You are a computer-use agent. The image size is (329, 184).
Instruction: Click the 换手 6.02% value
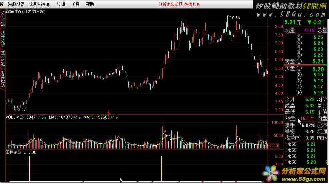pos(308,126)
